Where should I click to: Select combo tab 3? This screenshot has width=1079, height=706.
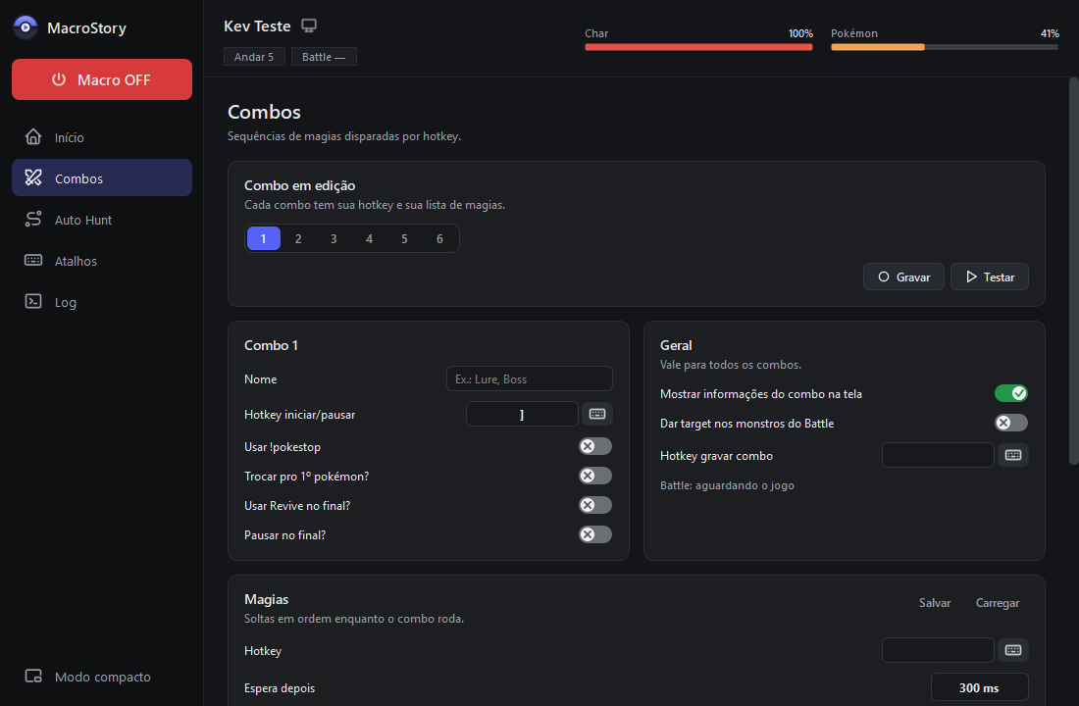tap(334, 239)
